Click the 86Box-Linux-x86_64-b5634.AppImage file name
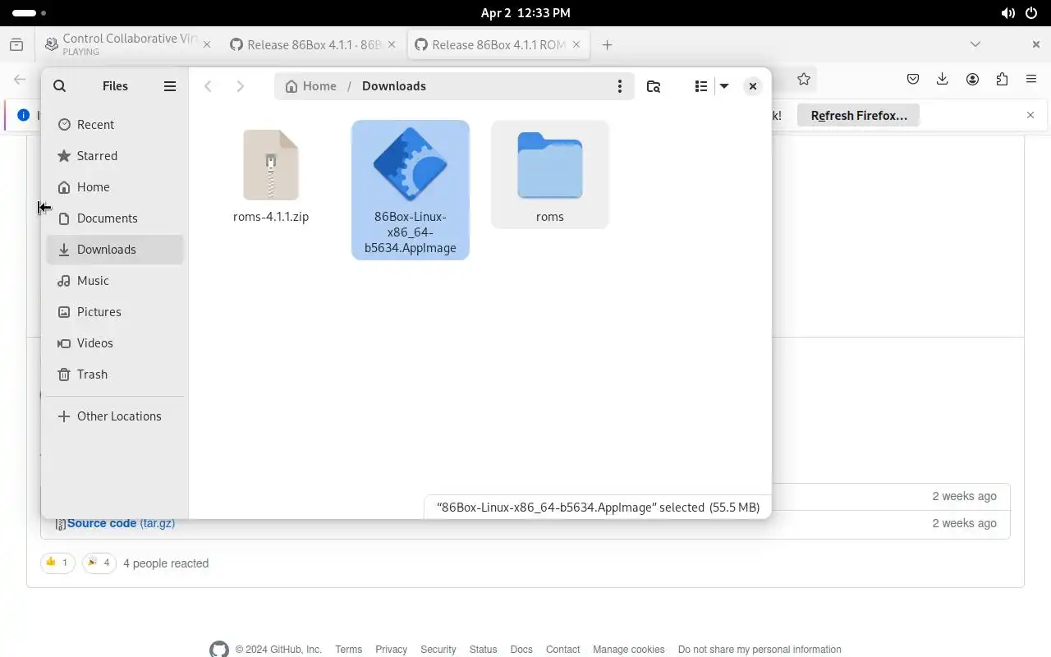This screenshot has height=657, width=1051. click(x=411, y=232)
